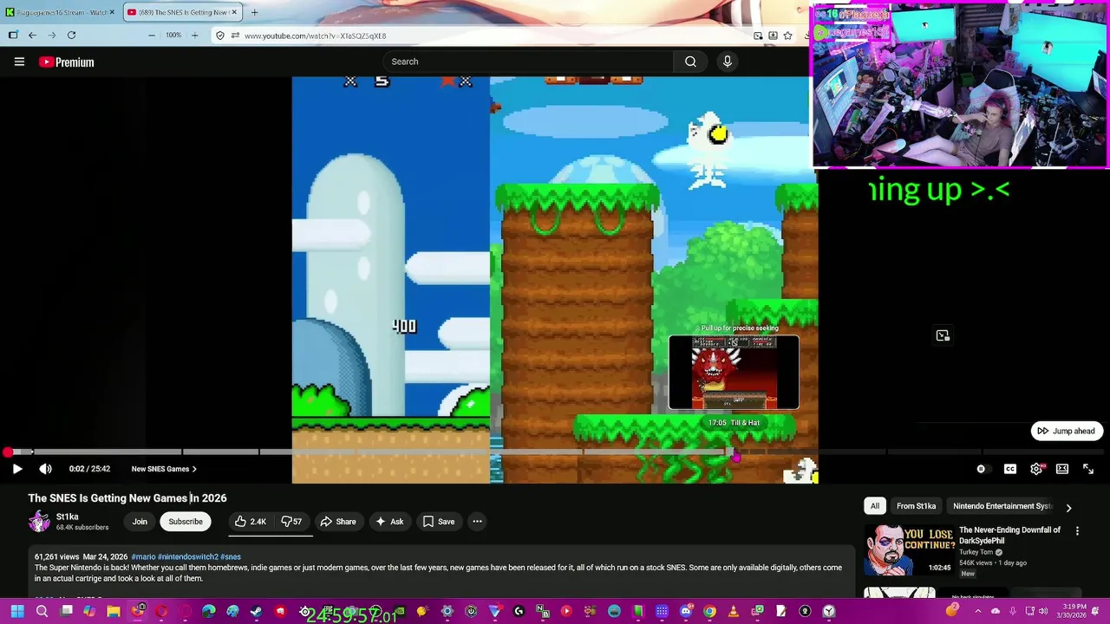Close the first browser tab, Kick stream
Screen dimensions: 1110x624
tap(114, 12)
